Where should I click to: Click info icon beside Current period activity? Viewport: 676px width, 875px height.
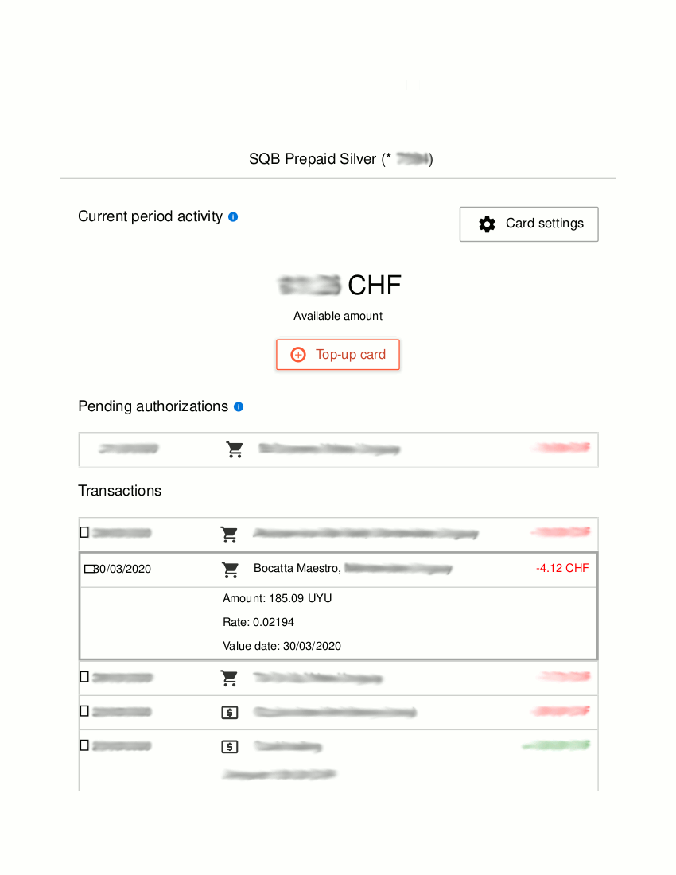pos(233,216)
